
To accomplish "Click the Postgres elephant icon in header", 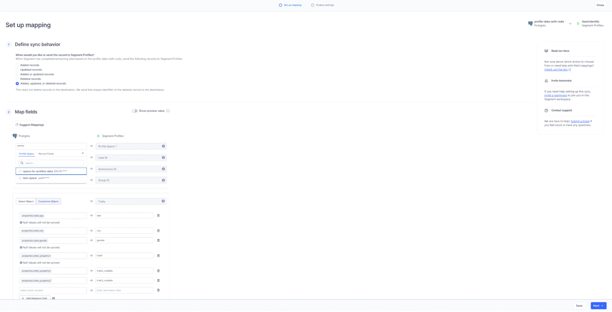I will point(531,24).
